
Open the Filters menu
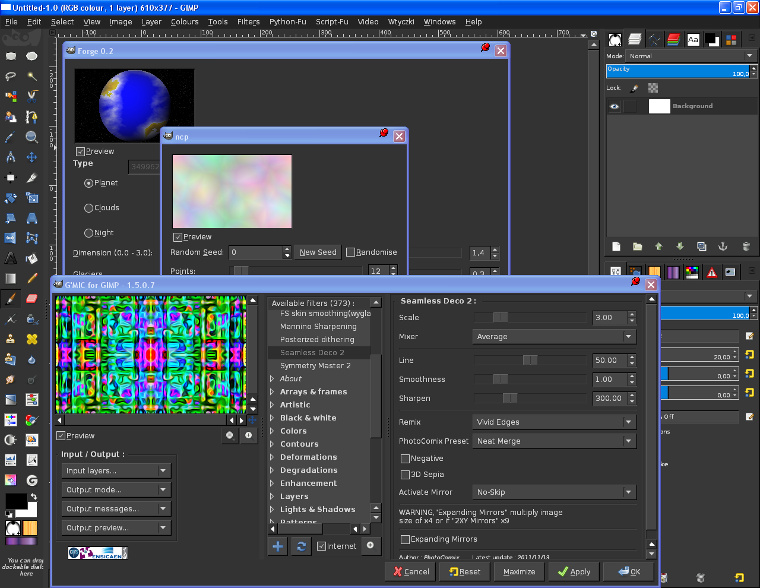[x=248, y=21]
